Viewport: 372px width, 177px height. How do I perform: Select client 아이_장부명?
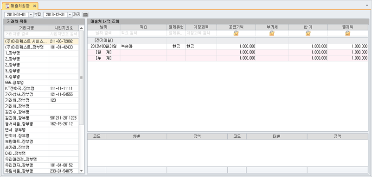click(41, 153)
